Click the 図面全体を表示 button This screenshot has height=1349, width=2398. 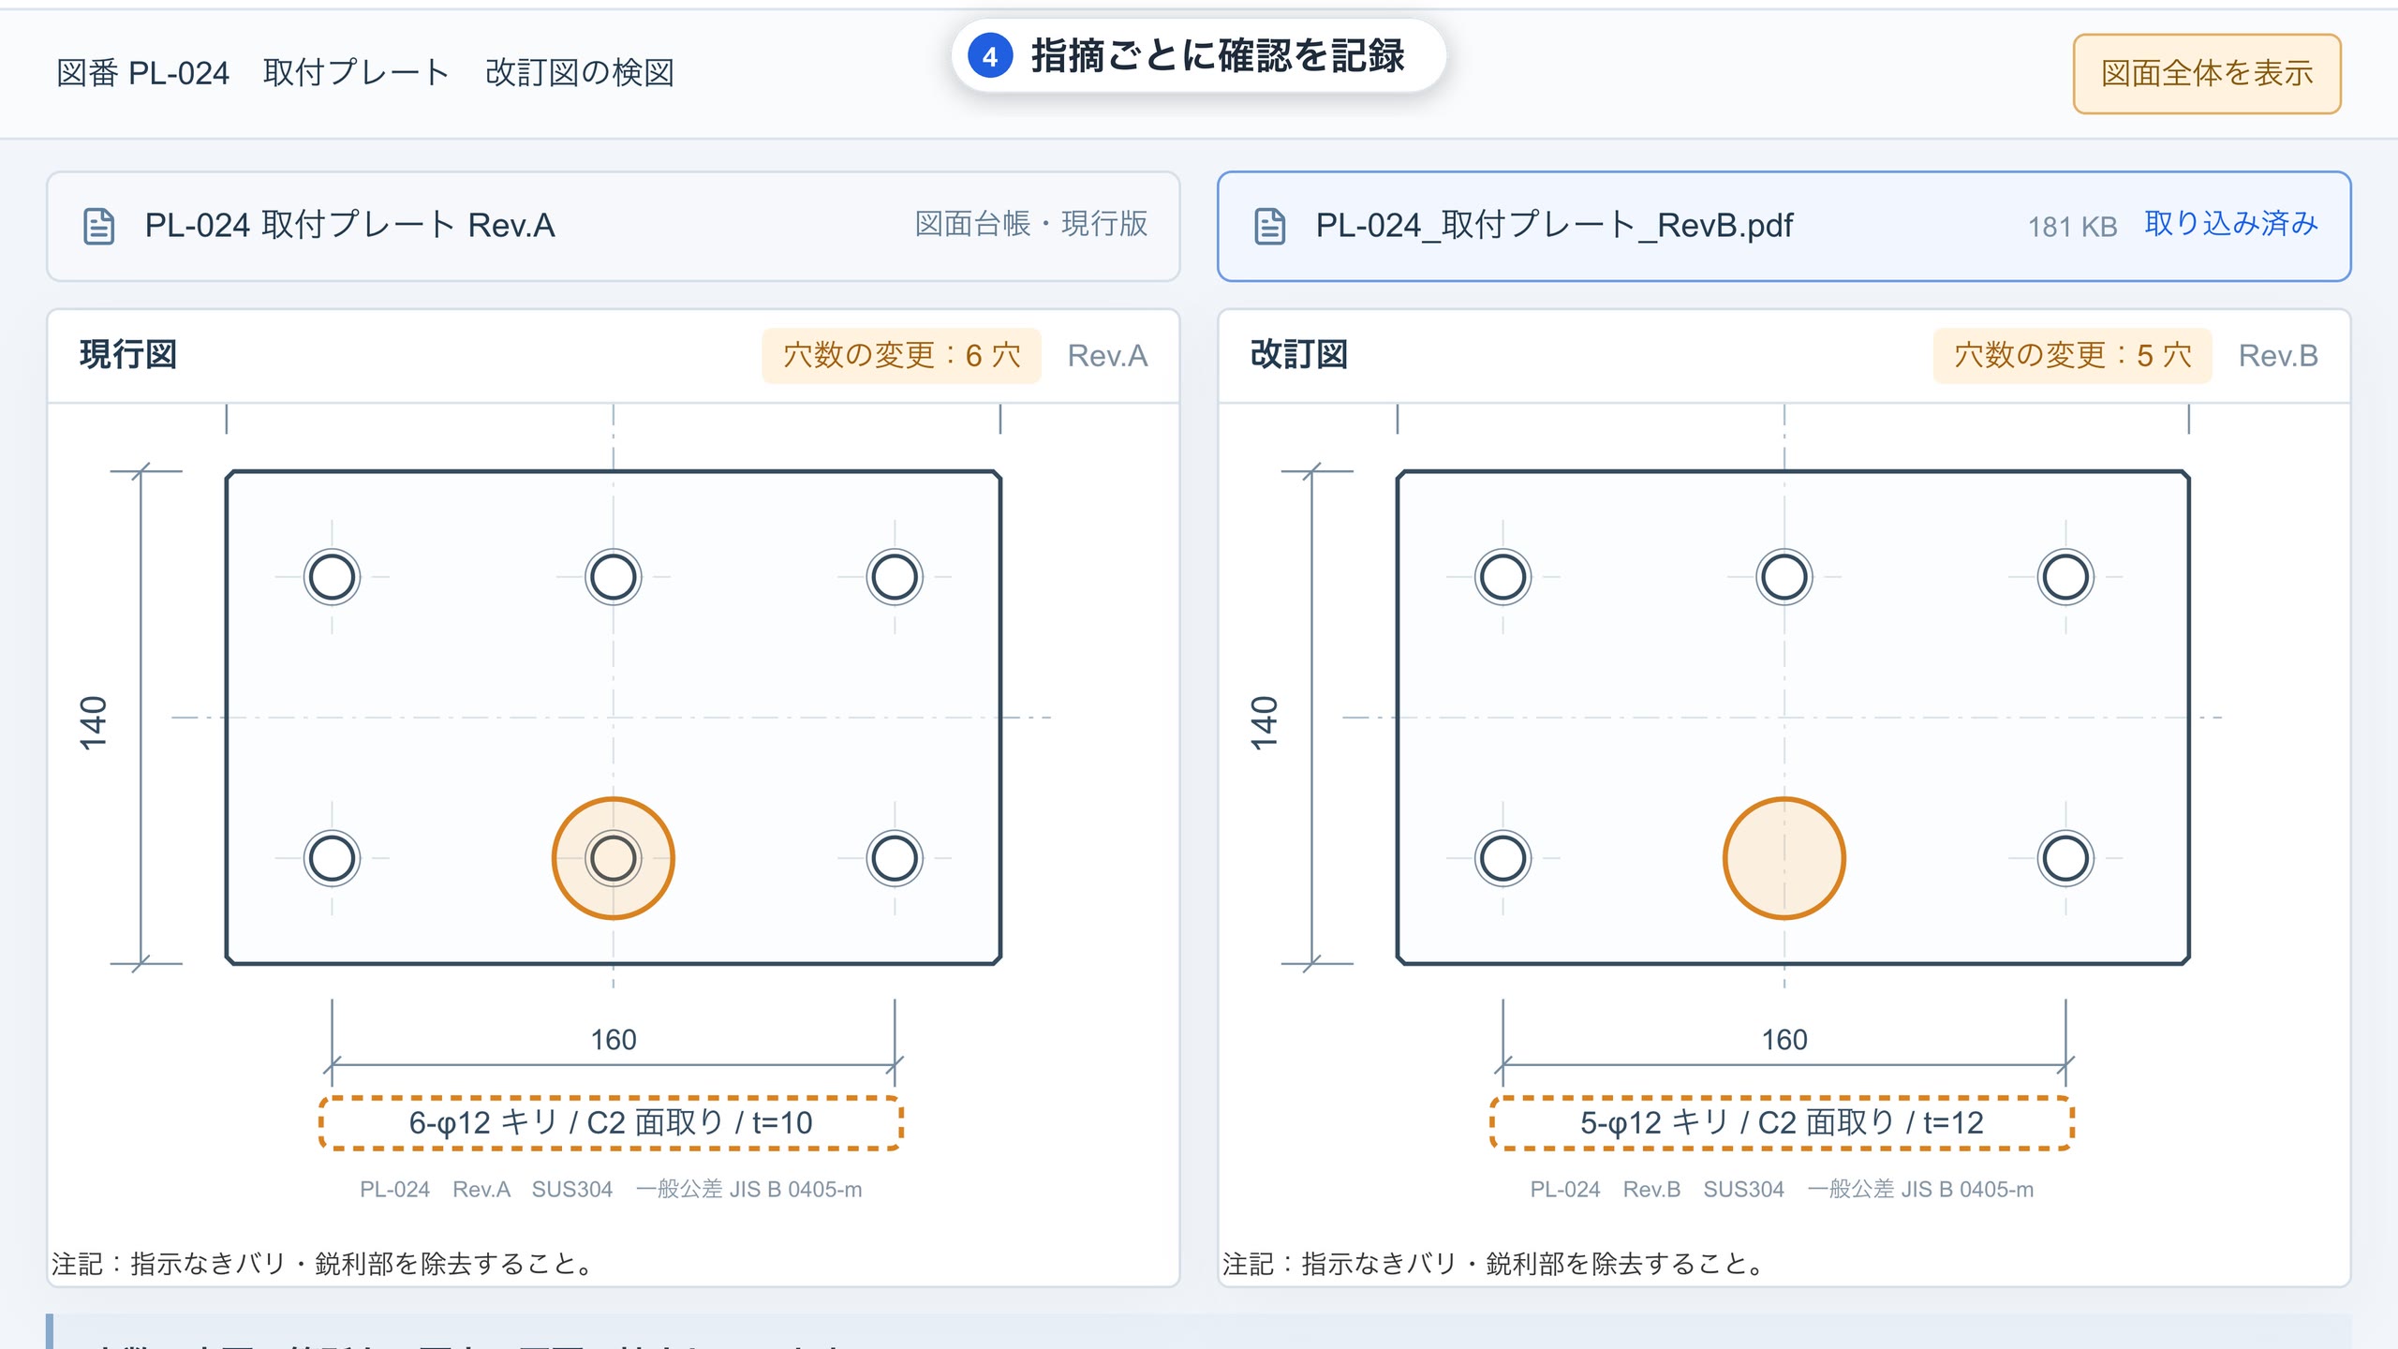click(2206, 73)
